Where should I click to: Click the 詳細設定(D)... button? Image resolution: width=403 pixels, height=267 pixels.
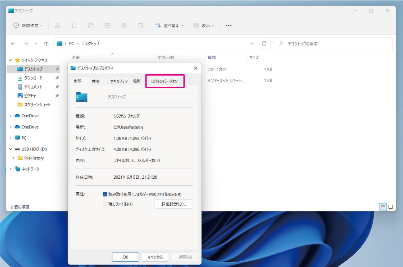[x=174, y=204]
